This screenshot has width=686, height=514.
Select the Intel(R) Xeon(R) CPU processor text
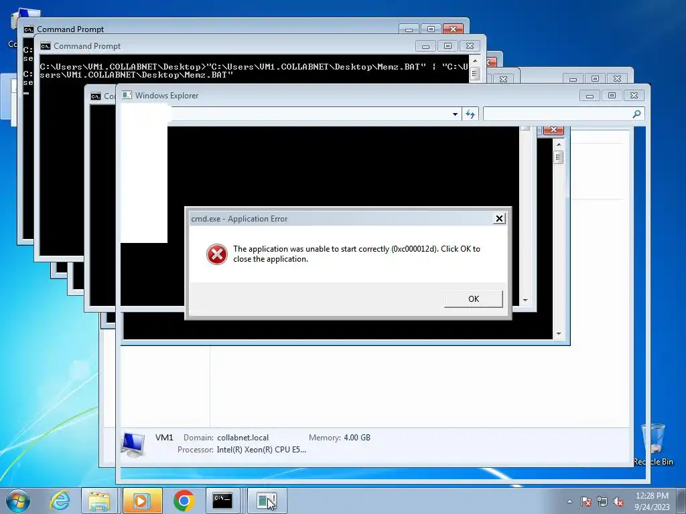coord(261,450)
